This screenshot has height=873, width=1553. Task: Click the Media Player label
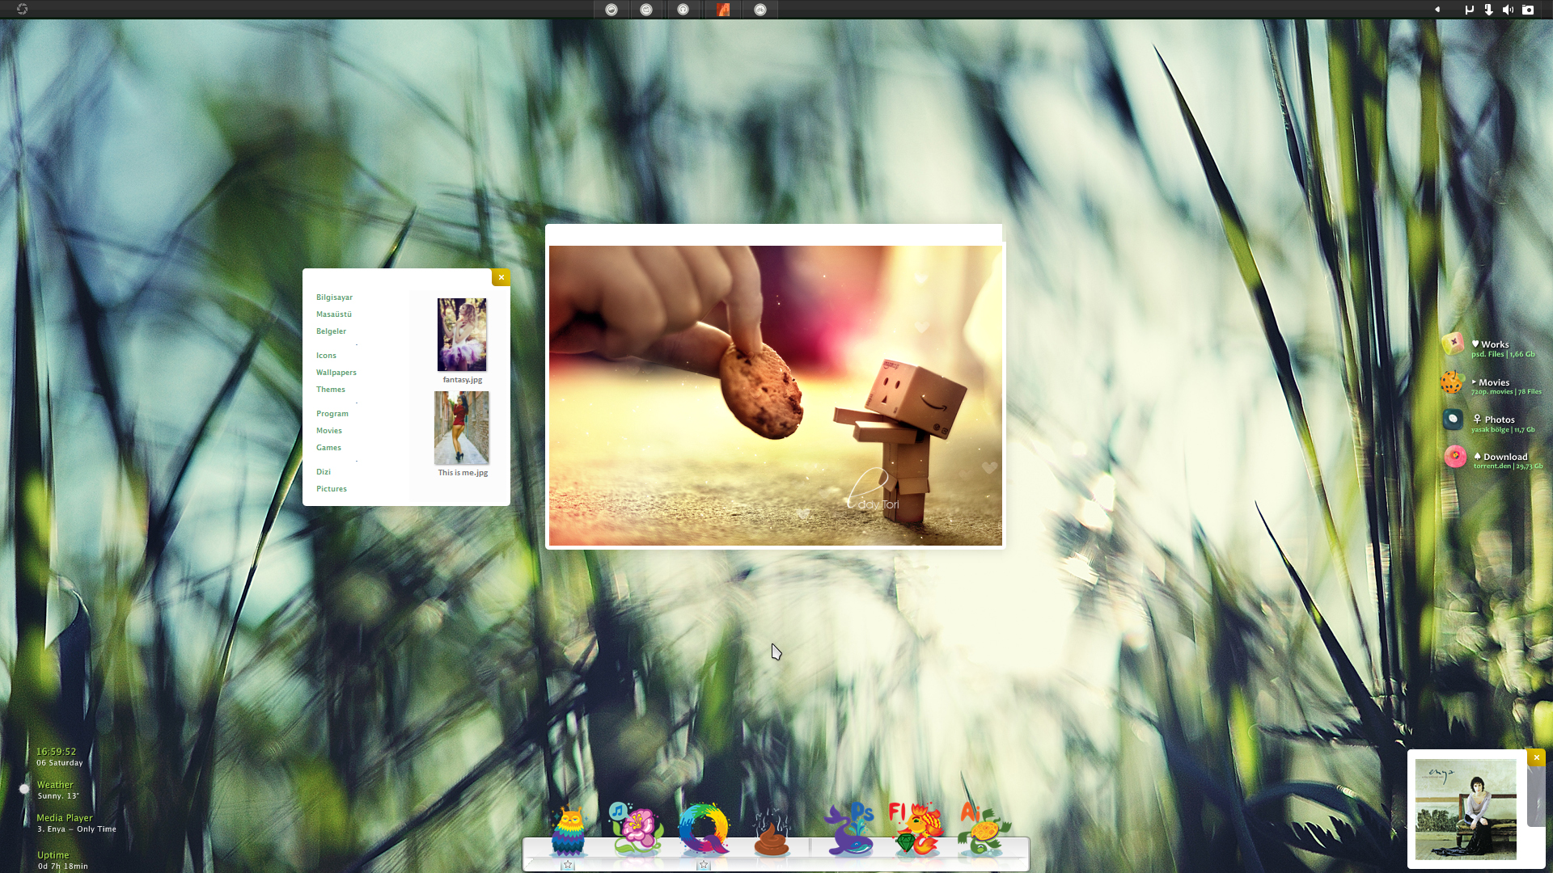pos(65,818)
